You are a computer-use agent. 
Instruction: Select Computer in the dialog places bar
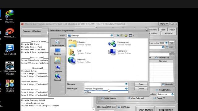58,69
